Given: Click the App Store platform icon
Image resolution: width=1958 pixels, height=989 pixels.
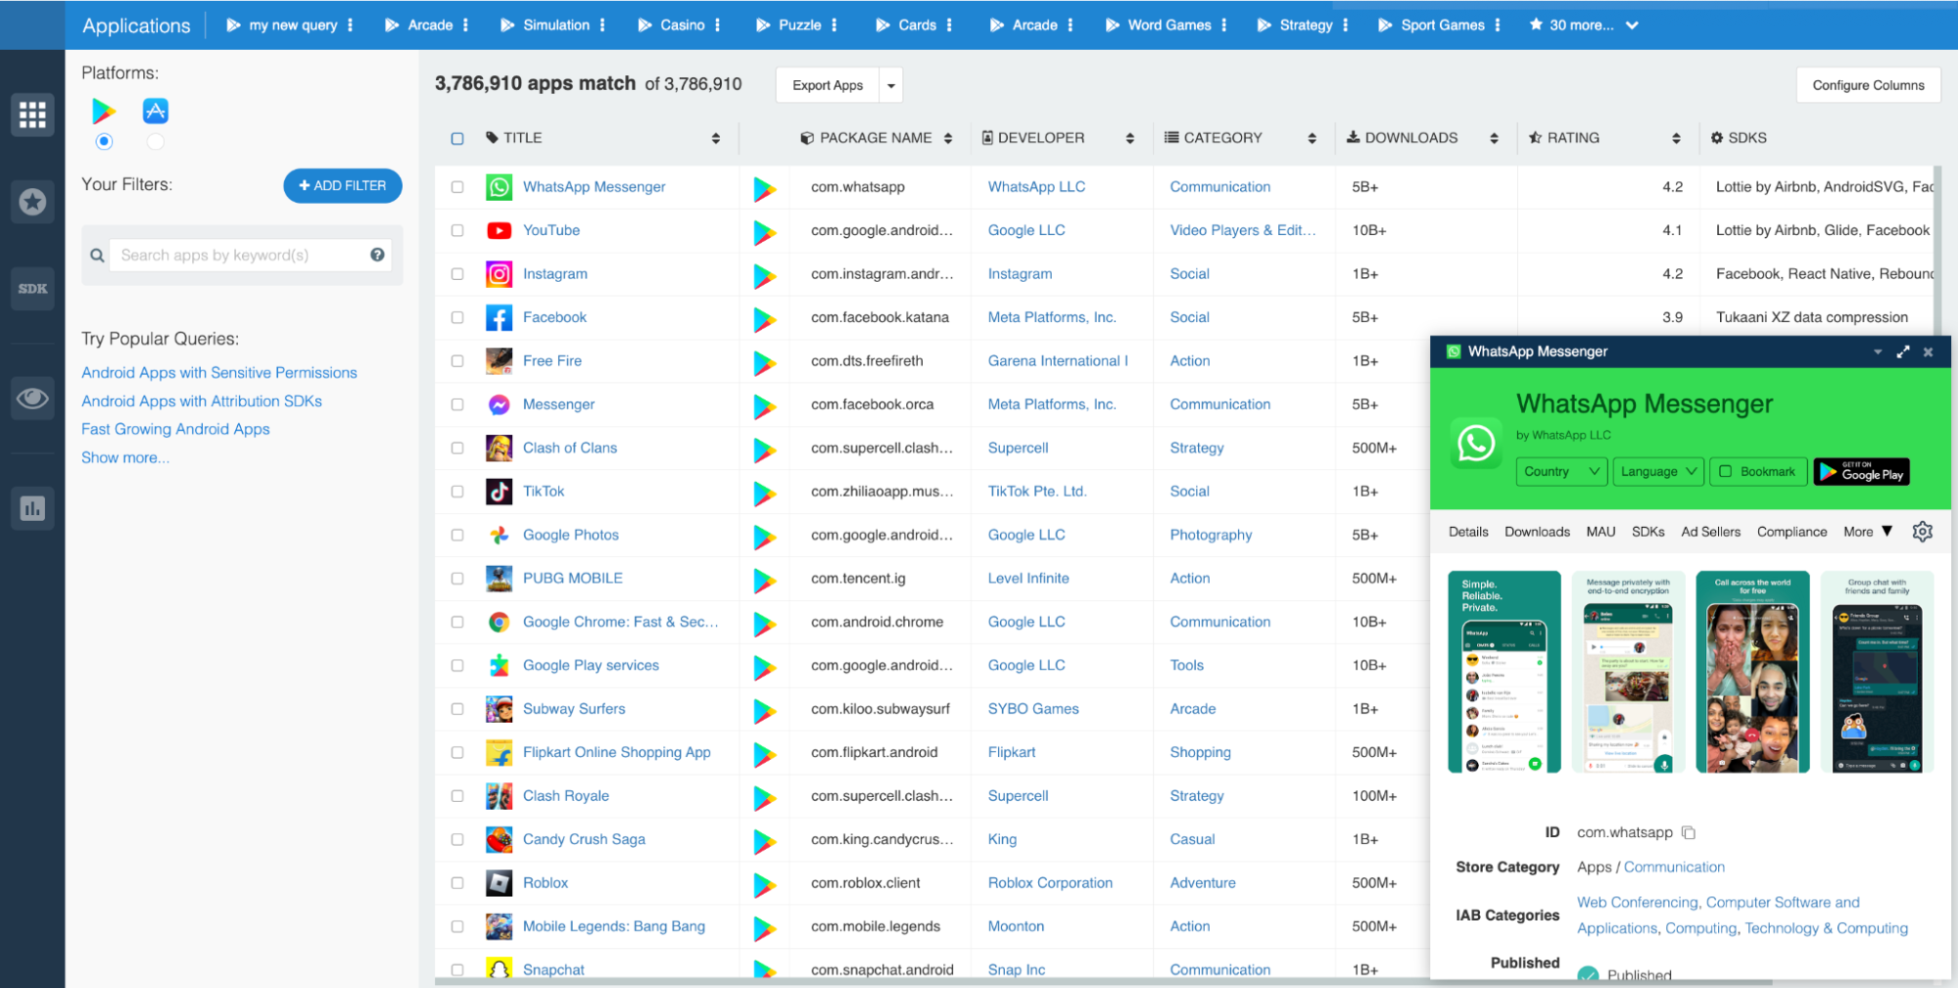Looking at the screenshot, I should 155,112.
